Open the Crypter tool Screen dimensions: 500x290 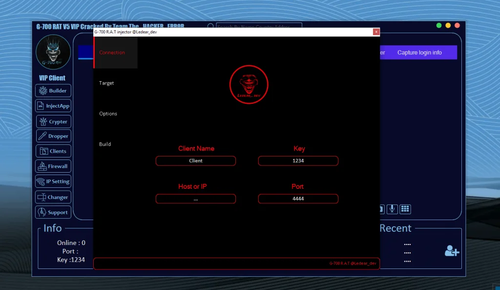53,121
